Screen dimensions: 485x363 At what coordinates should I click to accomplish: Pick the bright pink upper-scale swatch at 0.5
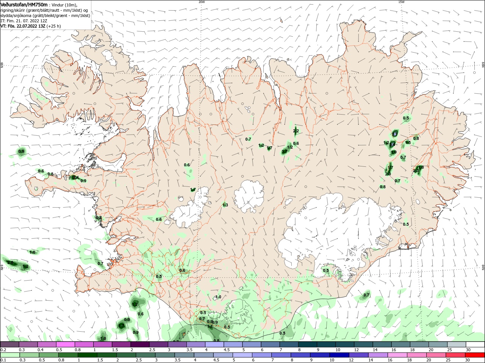click(65, 344)
